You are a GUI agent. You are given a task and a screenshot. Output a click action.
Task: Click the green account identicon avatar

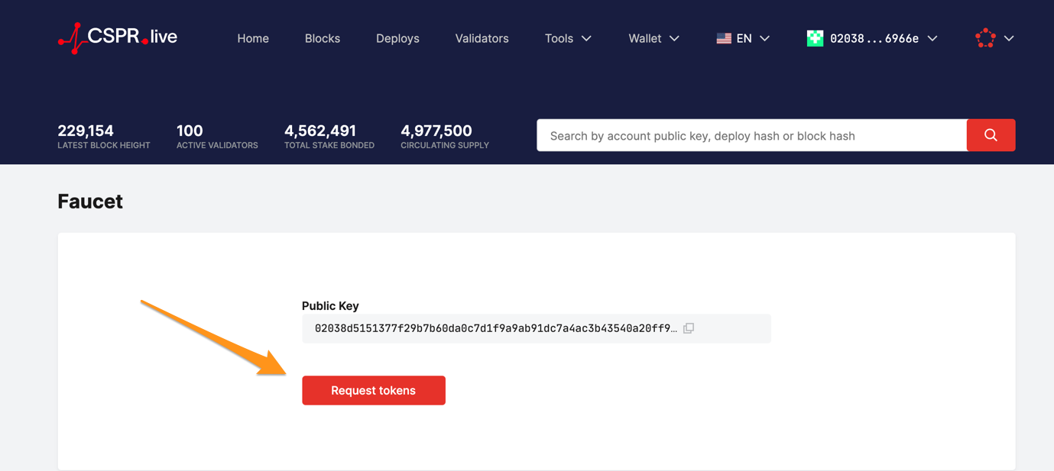[x=815, y=38]
